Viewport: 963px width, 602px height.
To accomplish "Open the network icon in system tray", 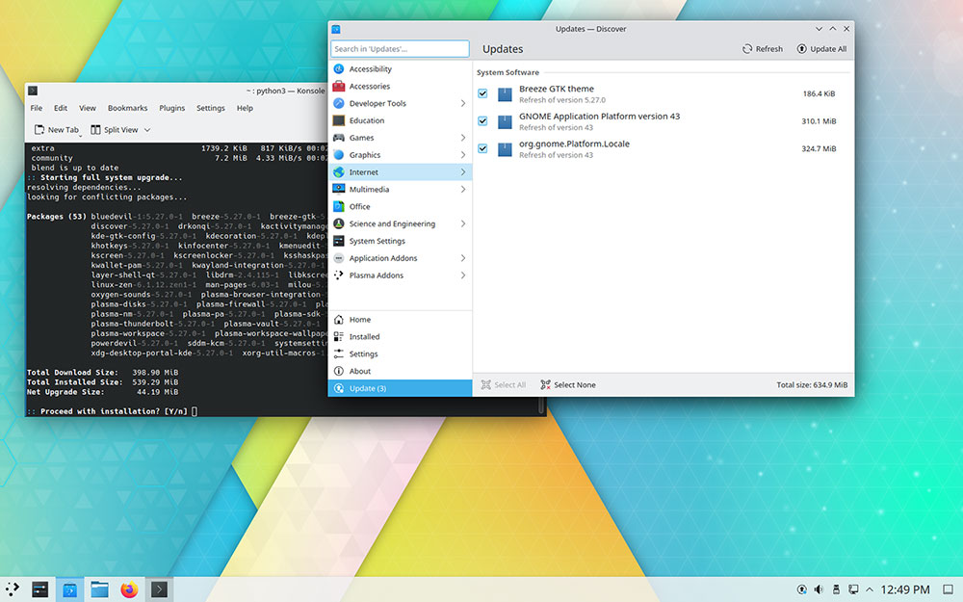I will [x=853, y=589].
